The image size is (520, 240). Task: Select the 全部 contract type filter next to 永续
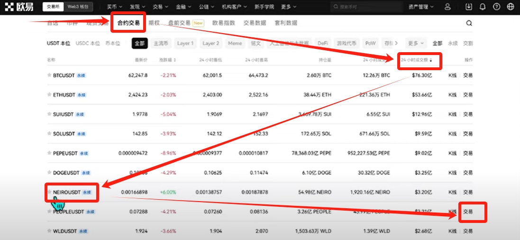coord(438,43)
